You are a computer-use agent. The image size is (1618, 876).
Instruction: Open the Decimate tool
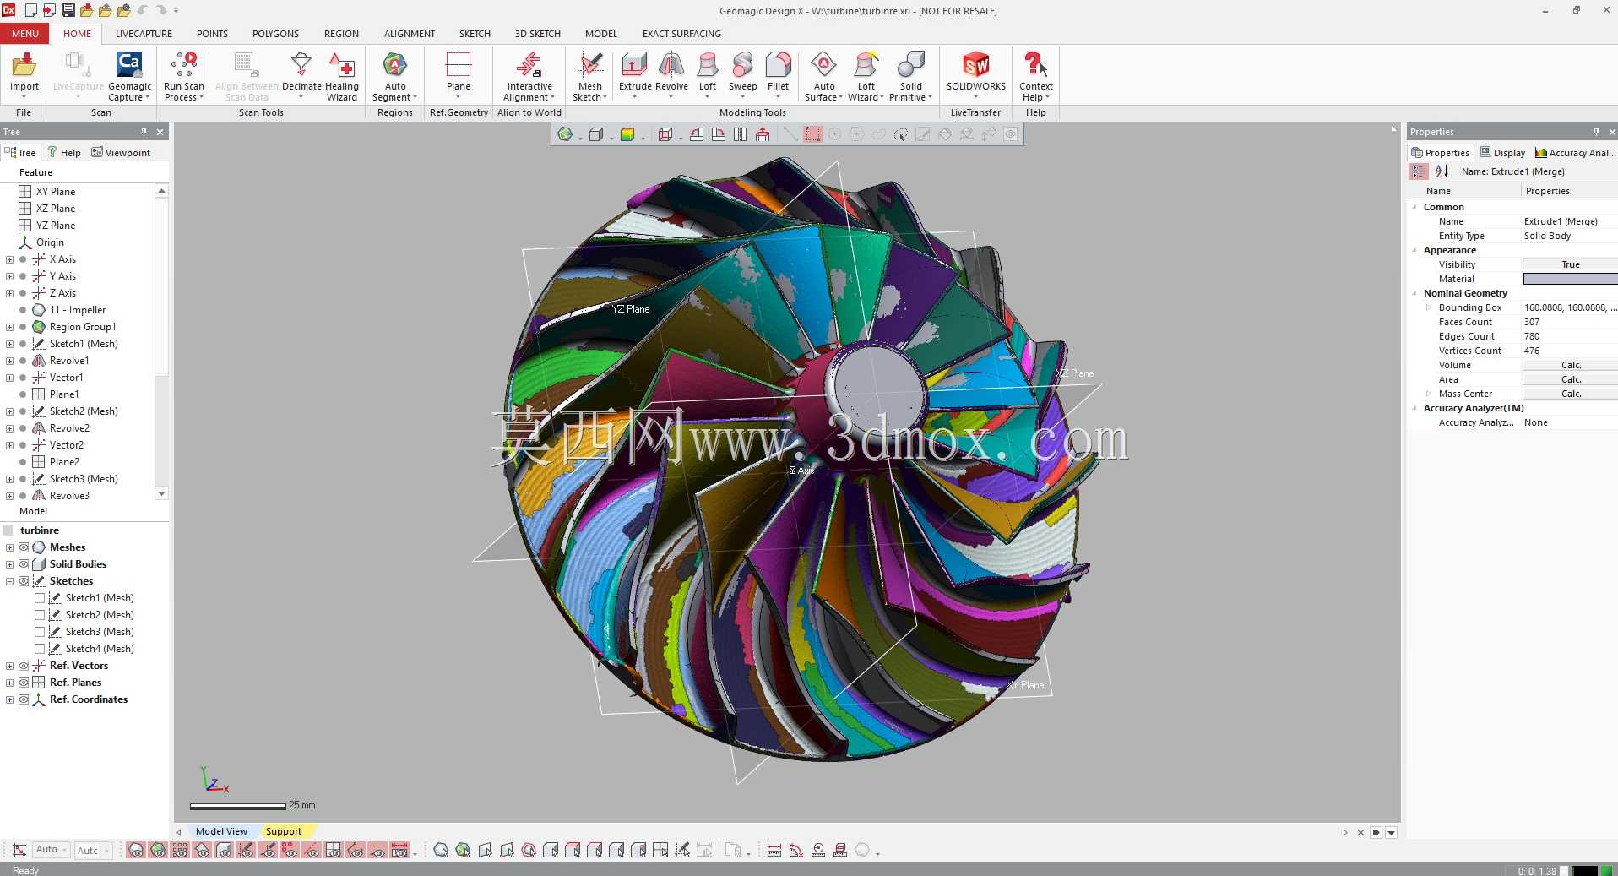pos(301,75)
